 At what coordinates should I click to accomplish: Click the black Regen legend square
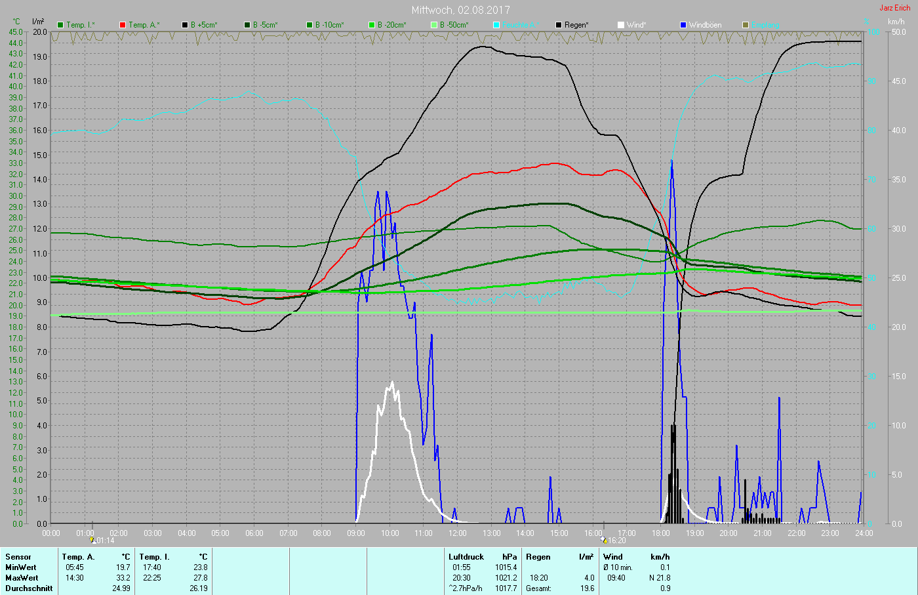pos(559,25)
